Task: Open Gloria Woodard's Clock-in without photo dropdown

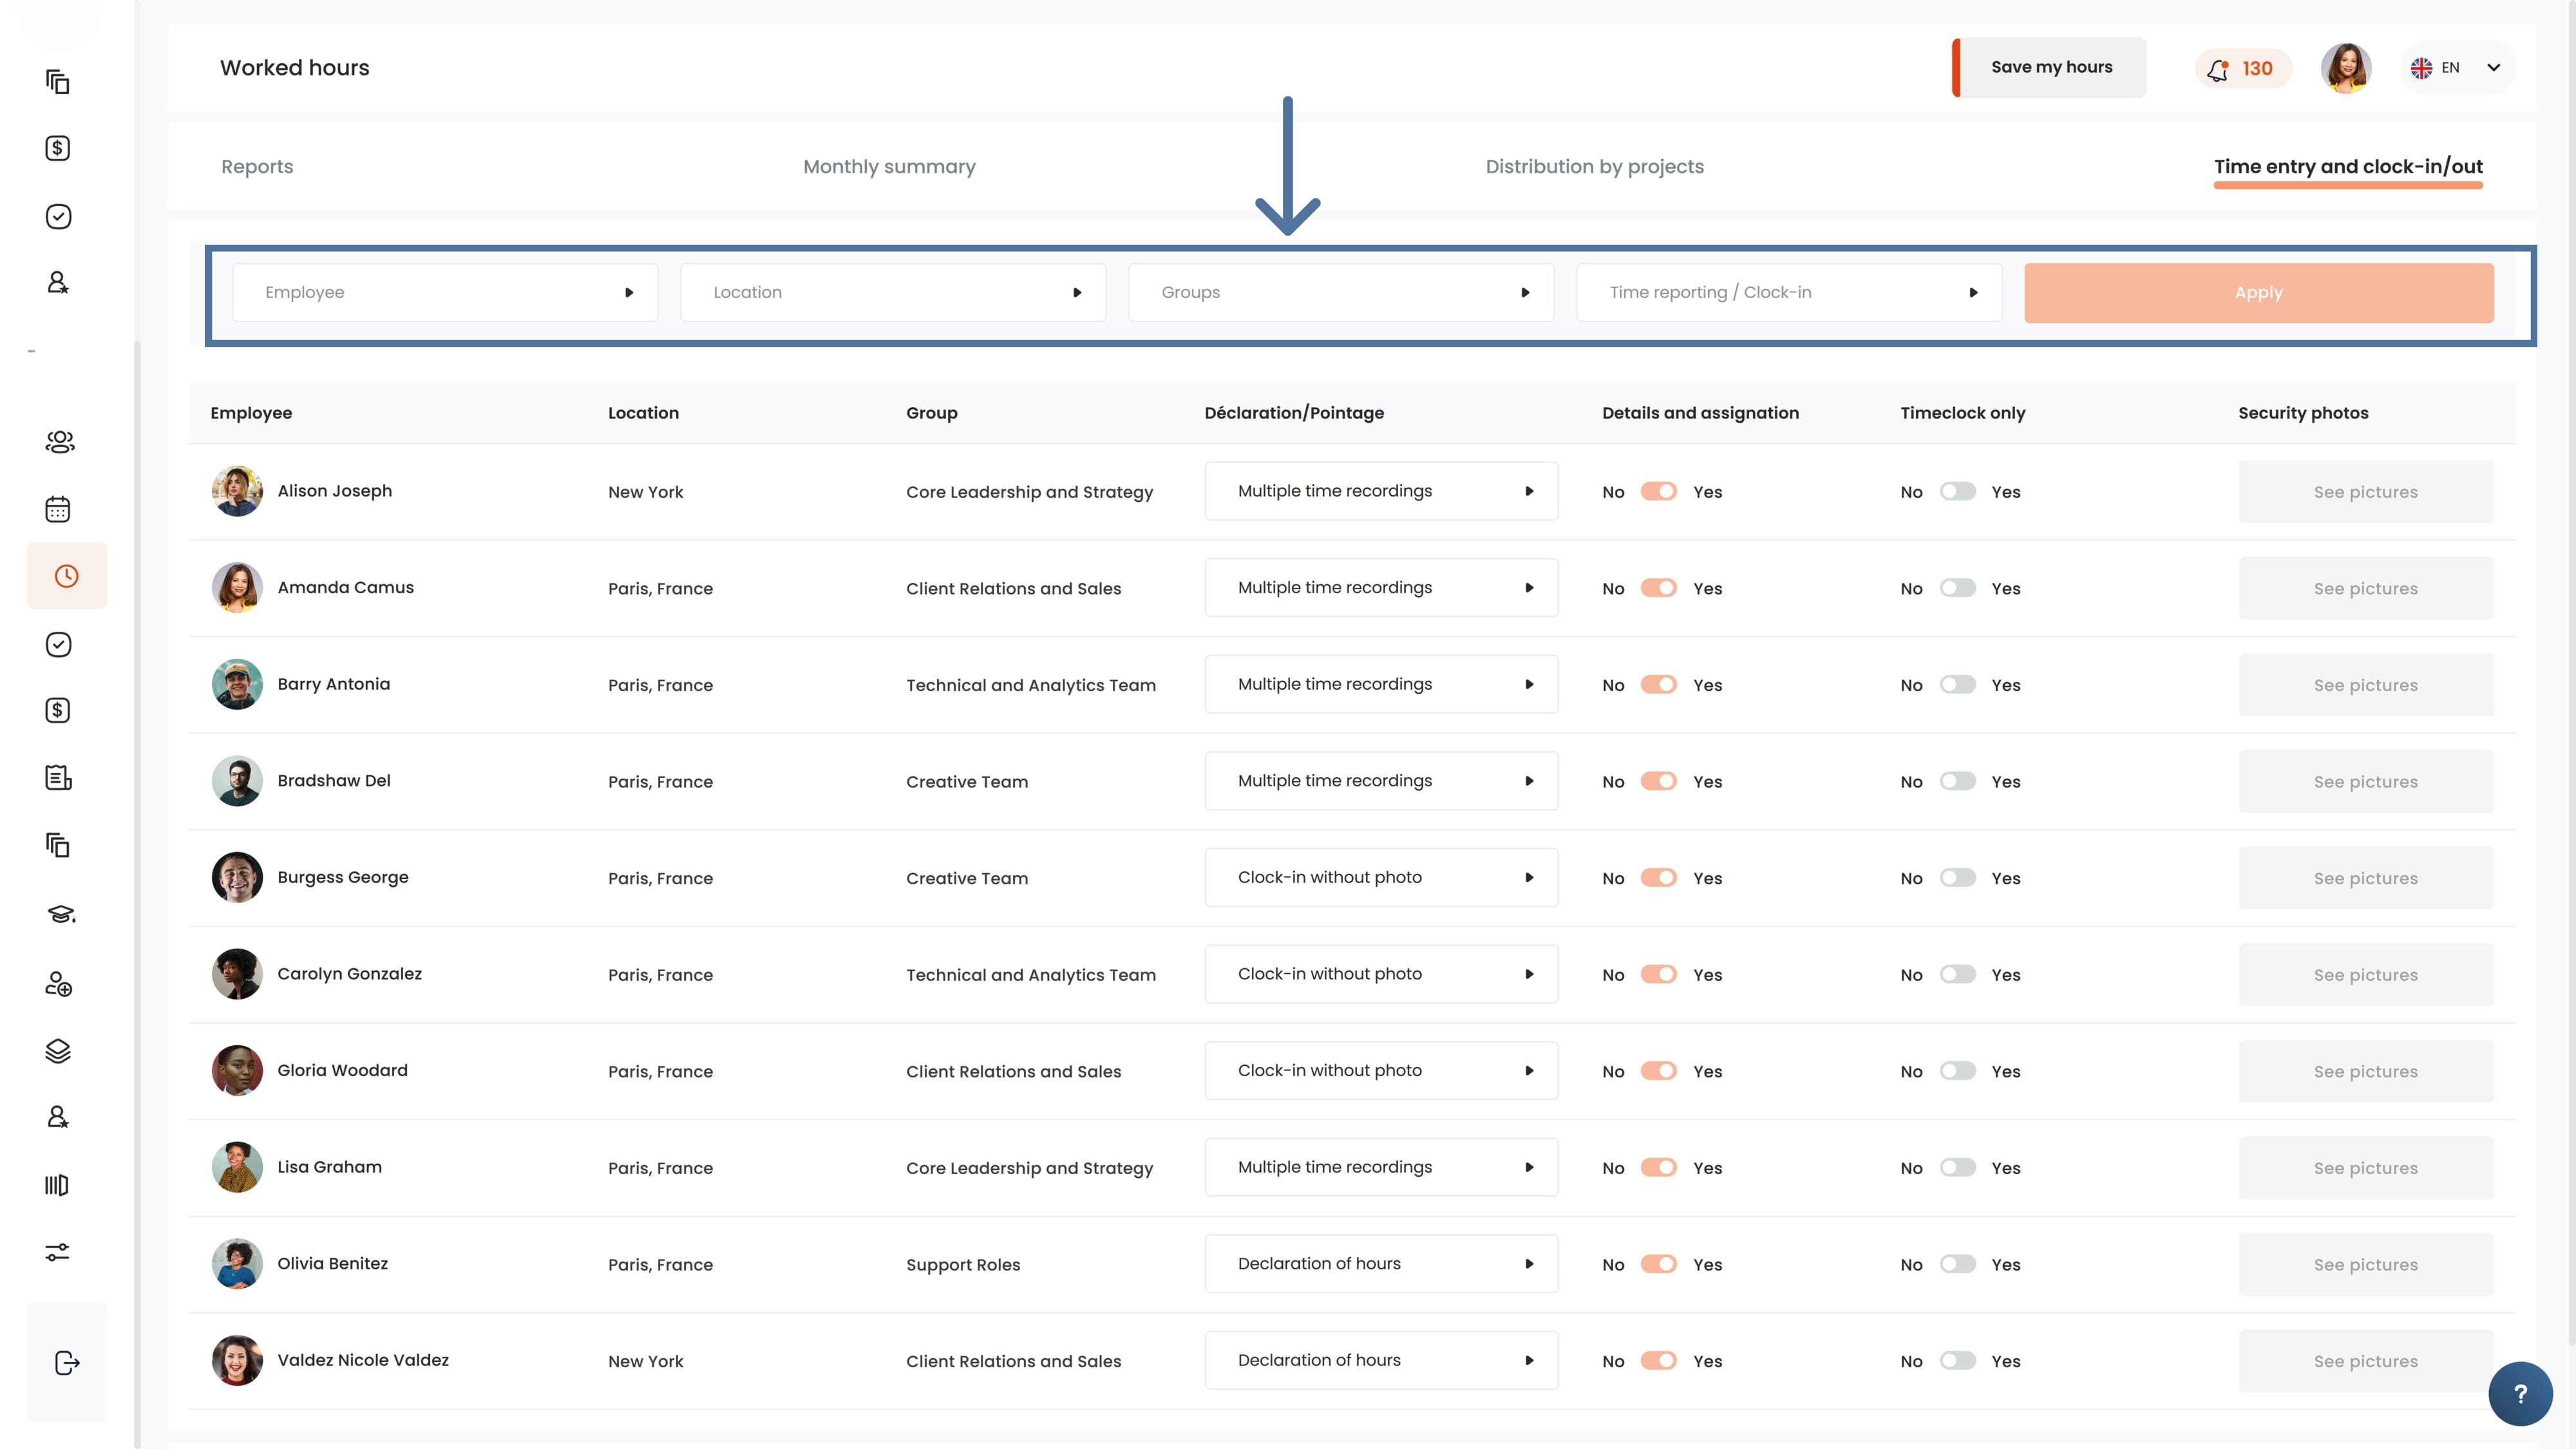Action: [x=1381, y=1070]
